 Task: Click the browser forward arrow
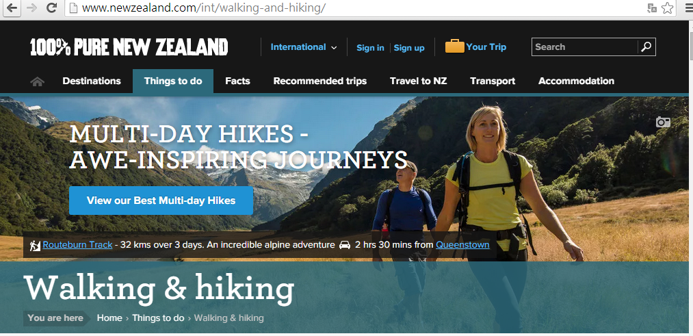pyautogui.click(x=31, y=8)
